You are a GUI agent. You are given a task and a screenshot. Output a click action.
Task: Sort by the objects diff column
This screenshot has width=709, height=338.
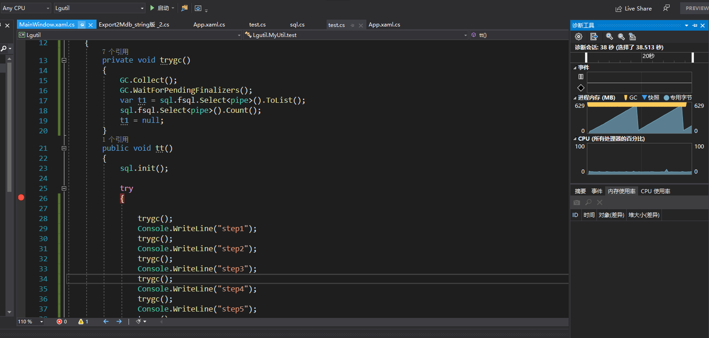[x=611, y=215]
